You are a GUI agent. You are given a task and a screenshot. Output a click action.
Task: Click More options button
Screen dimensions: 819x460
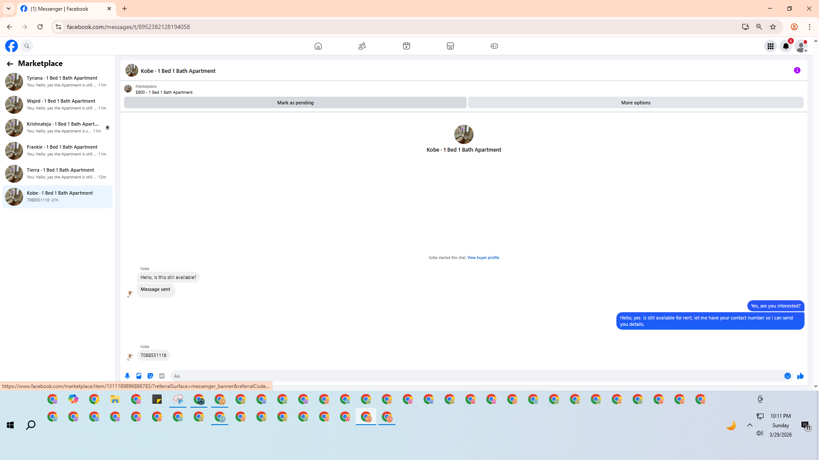pyautogui.click(x=636, y=103)
